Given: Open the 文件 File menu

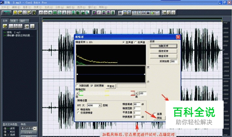Looking at the screenshot, I should (x=5, y=7).
